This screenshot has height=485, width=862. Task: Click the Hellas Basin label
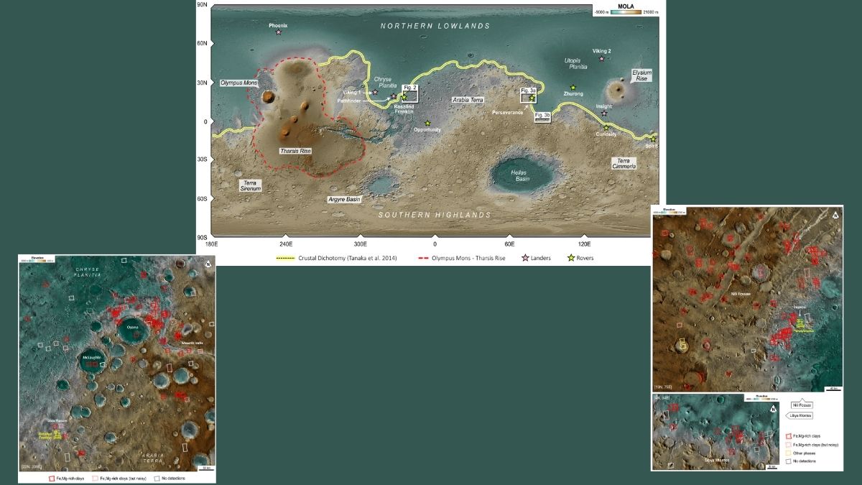[x=522, y=175]
